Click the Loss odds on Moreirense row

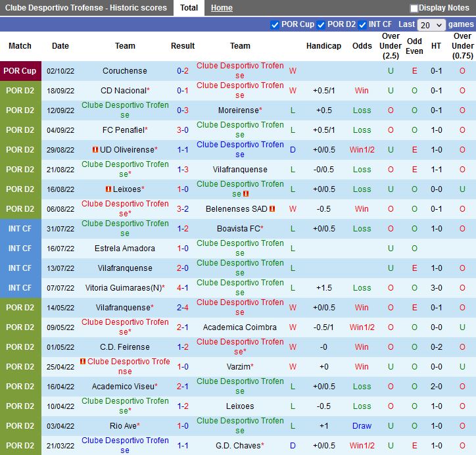point(362,110)
